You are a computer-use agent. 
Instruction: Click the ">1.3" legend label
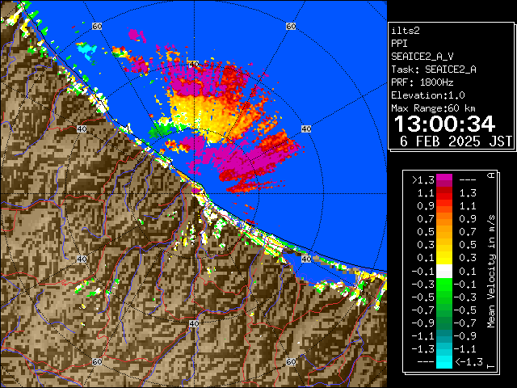pos(423,180)
